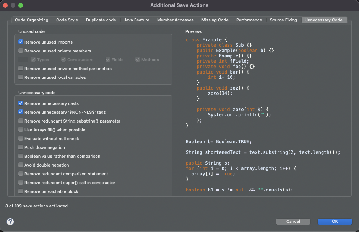Open the Source Fixing tab

283,20
